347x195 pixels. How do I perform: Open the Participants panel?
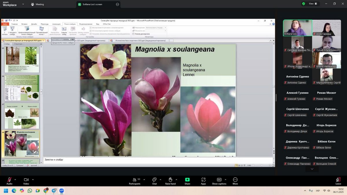click(134, 180)
